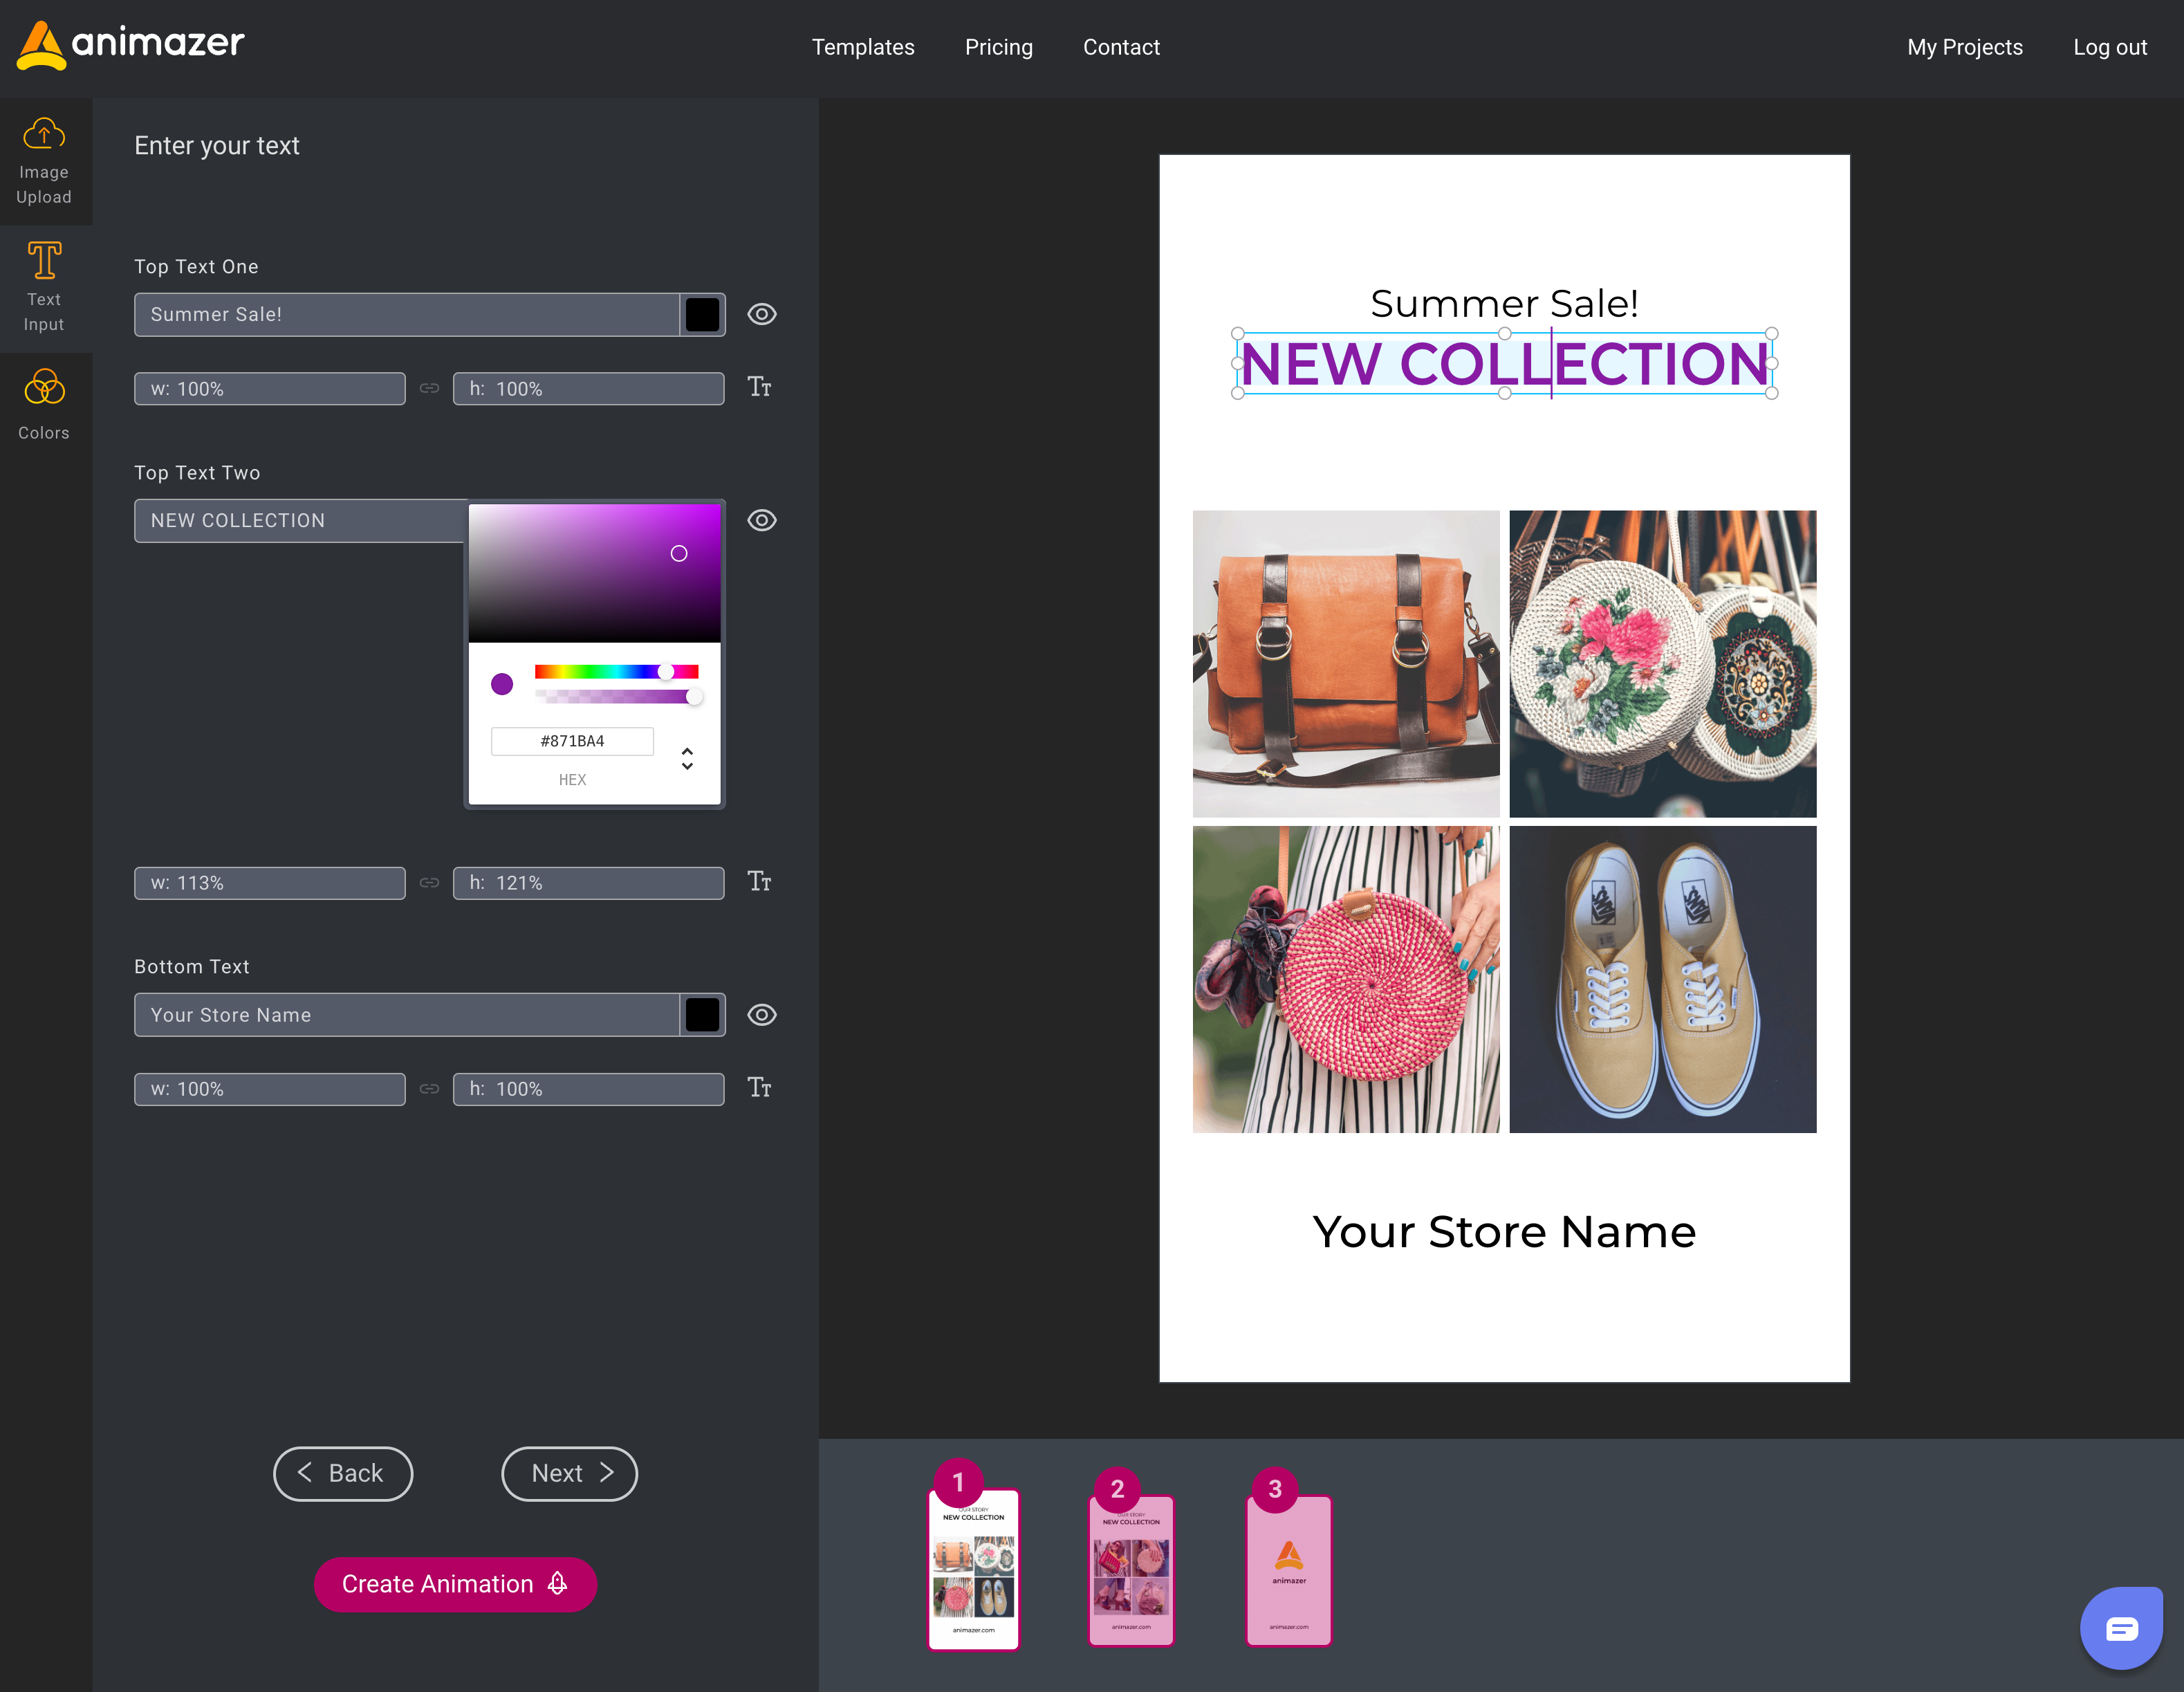
Task: Open font settings for Top Text Two
Action: pyautogui.click(x=759, y=881)
